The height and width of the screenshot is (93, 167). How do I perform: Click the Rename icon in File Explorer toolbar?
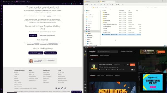(x=101, y=4)
